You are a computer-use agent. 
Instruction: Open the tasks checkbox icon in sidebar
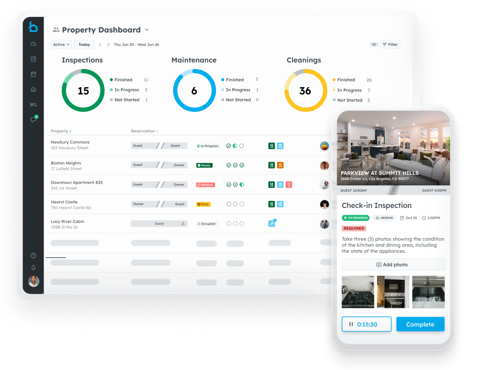point(33,59)
